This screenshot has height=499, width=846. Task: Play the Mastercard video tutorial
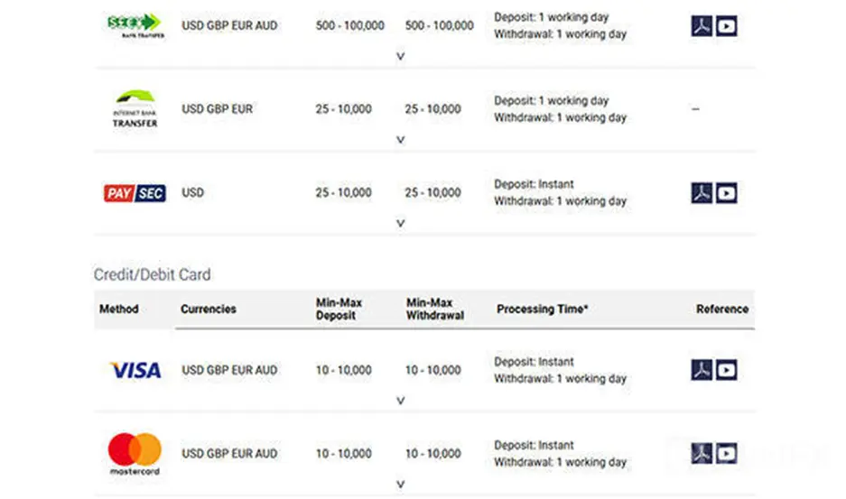726,454
